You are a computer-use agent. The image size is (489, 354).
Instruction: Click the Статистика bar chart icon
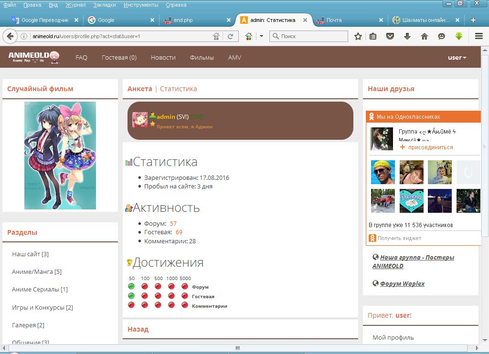click(129, 162)
